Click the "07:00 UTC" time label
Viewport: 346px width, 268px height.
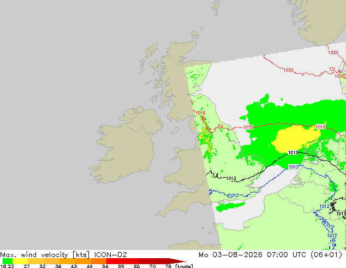tap(287, 255)
